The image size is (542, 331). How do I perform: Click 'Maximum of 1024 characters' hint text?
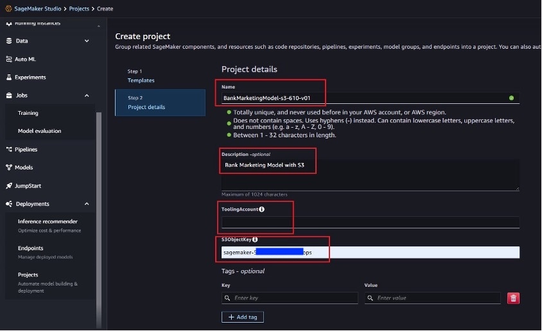(x=254, y=194)
